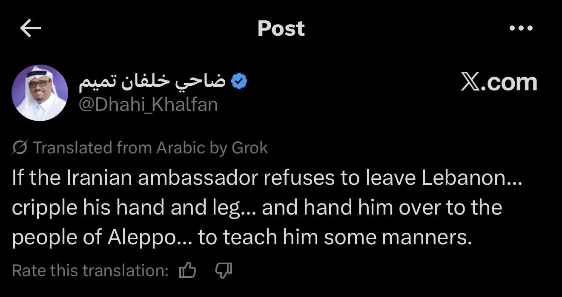Screen dimensions: 562x297
Task: Click the X.com watermark text
Action: [499, 82]
